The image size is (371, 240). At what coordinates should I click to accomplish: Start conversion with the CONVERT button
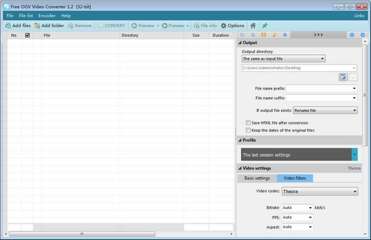point(111,25)
